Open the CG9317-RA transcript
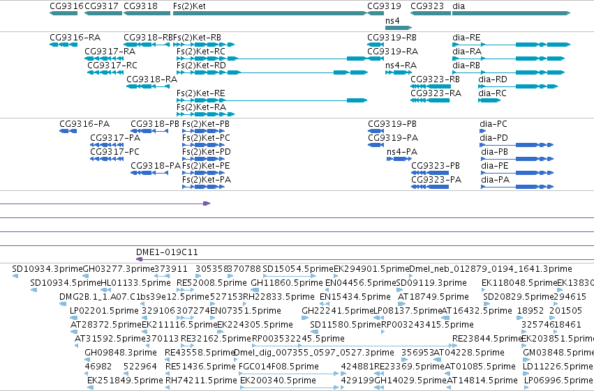 pos(104,59)
